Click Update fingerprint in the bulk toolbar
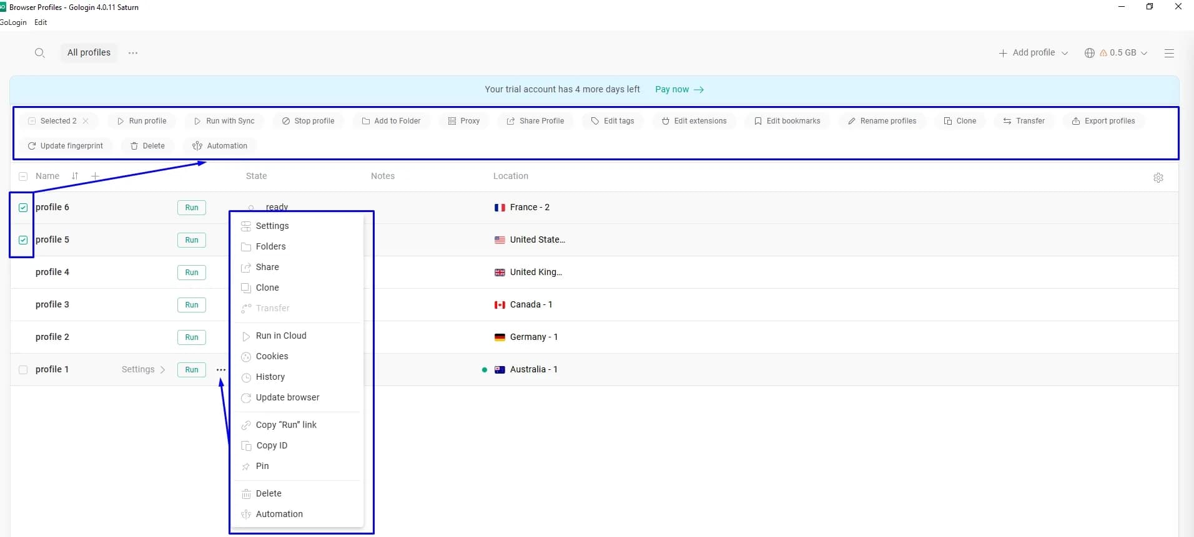The width and height of the screenshot is (1194, 537). click(x=66, y=146)
